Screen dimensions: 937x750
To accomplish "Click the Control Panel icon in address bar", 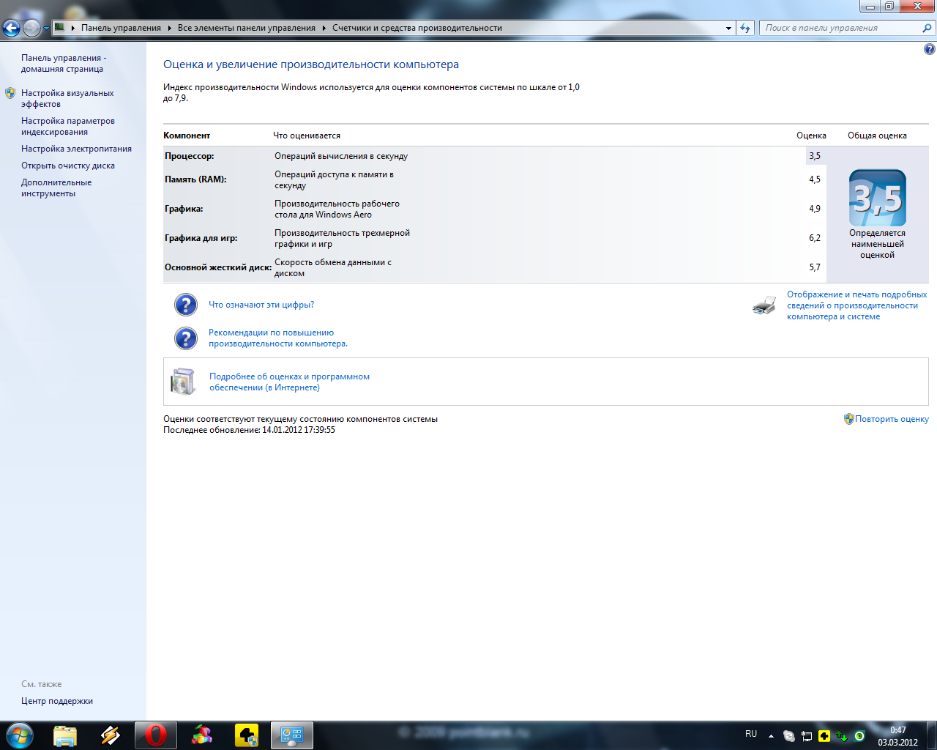I will [60, 28].
